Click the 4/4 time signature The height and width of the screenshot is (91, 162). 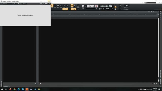coord(112,9)
